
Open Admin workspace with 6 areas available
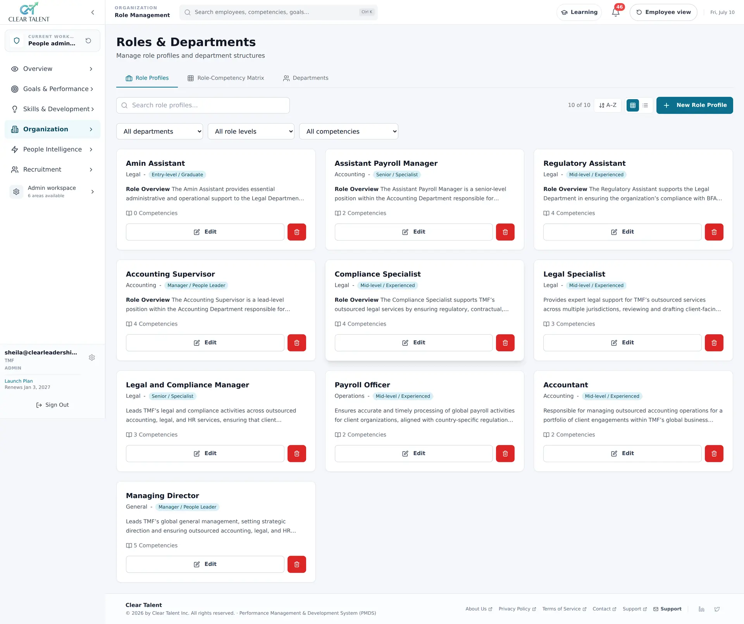52,192
